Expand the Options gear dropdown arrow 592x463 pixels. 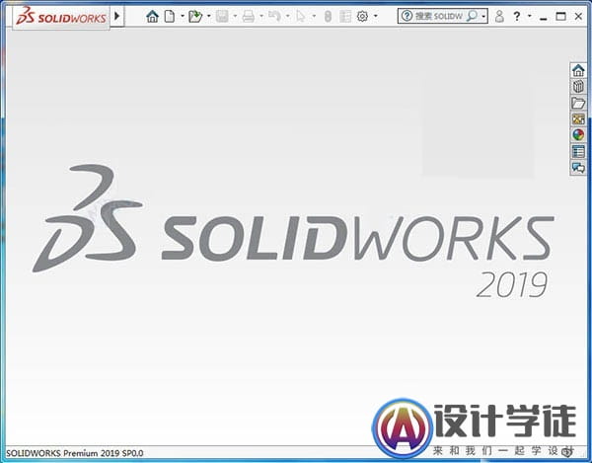point(375,16)
